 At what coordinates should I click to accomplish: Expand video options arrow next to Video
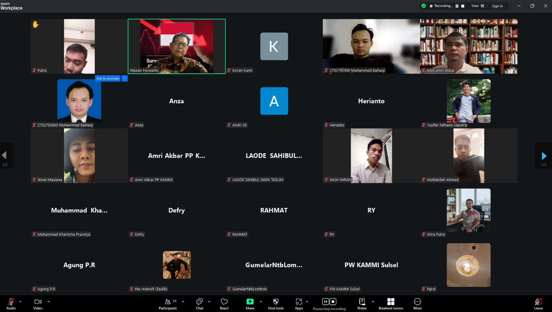tap(49, 302)
